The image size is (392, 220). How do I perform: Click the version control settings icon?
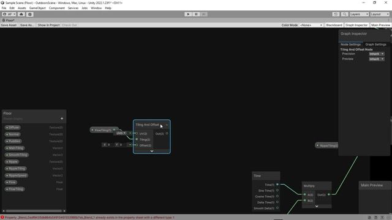point(30,14)
